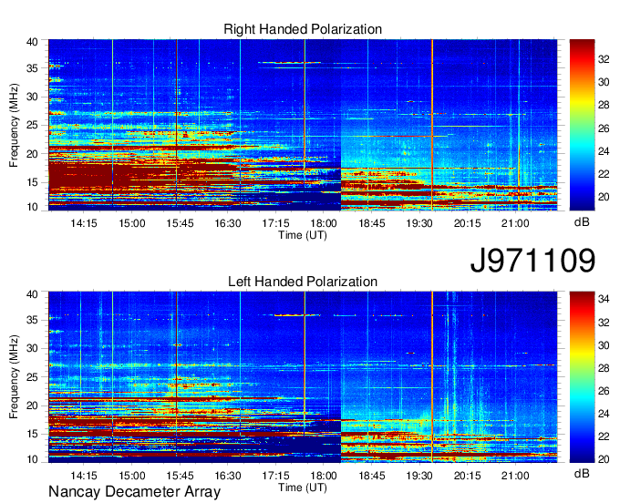Click the left-handed polarization spectrogram

click(303, 377)
